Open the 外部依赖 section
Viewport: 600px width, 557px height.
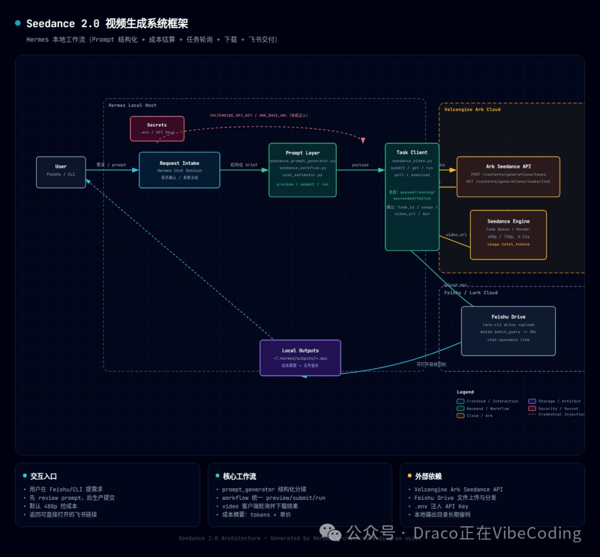tap(428, 476)
